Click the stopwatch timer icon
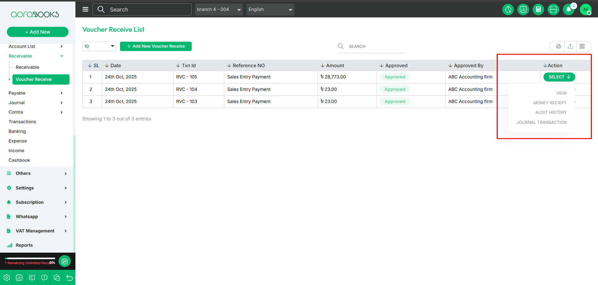 (x=508, y=10)
